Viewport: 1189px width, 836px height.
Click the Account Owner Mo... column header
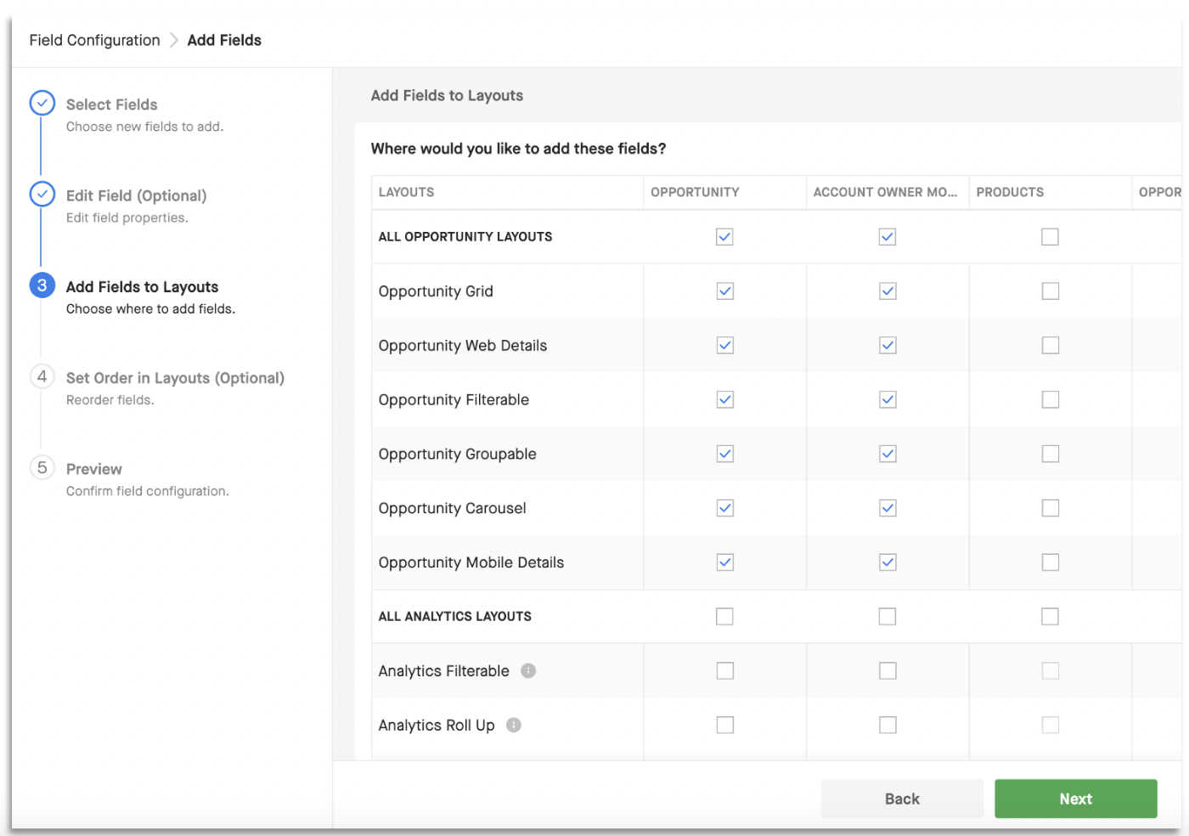pos(885,192)
